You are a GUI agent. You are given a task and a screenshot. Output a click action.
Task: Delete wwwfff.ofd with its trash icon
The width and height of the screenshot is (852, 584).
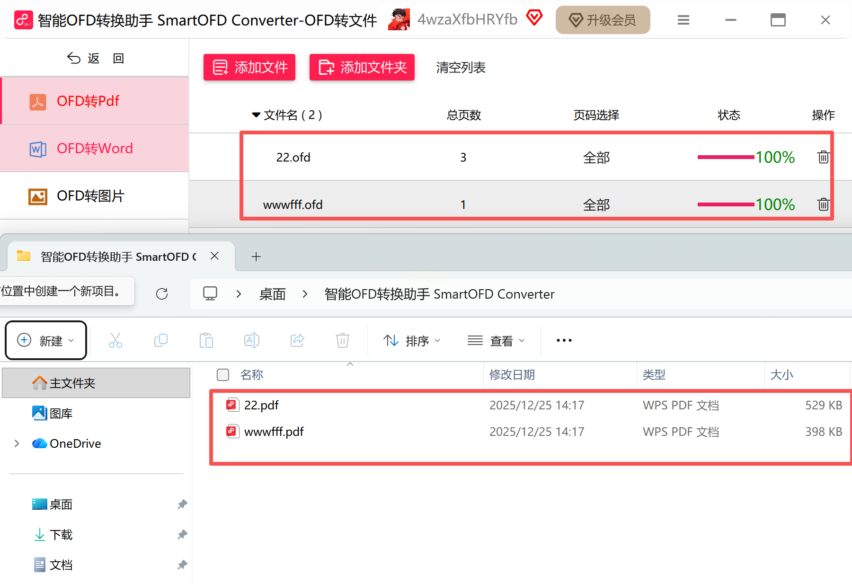(x=823, y=204)
